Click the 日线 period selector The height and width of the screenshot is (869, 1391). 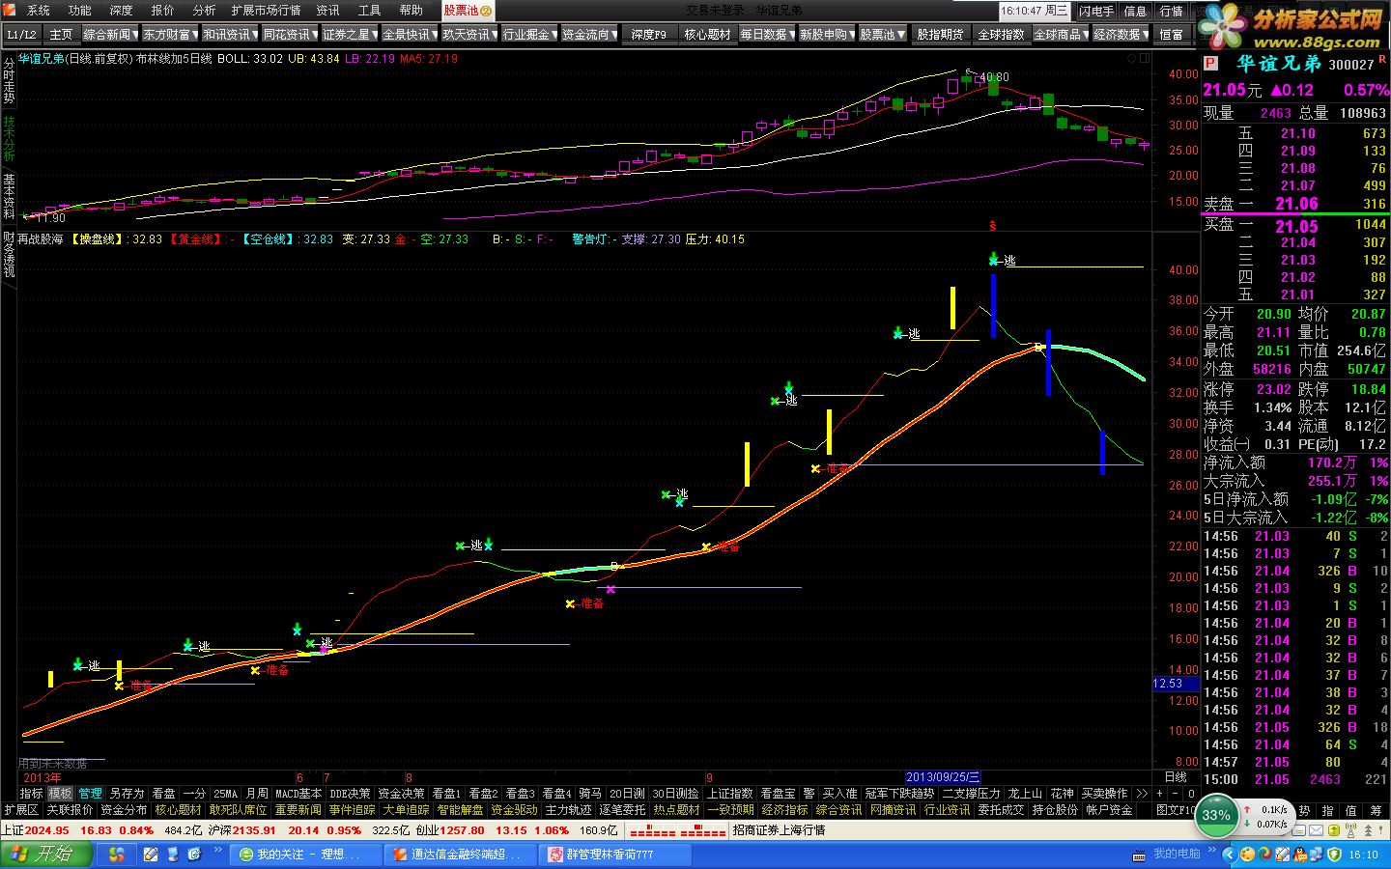tap(1176, 777)
